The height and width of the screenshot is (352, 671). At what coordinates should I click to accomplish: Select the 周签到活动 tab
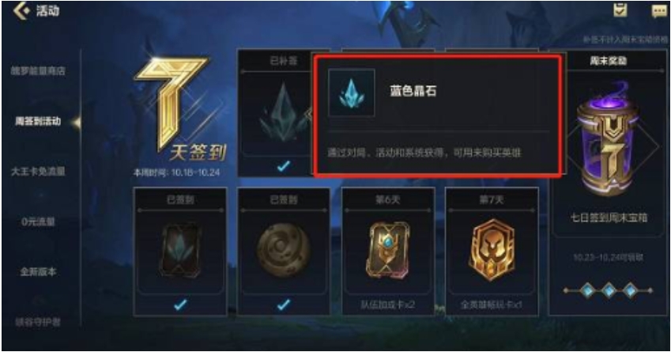coord(38,121)
